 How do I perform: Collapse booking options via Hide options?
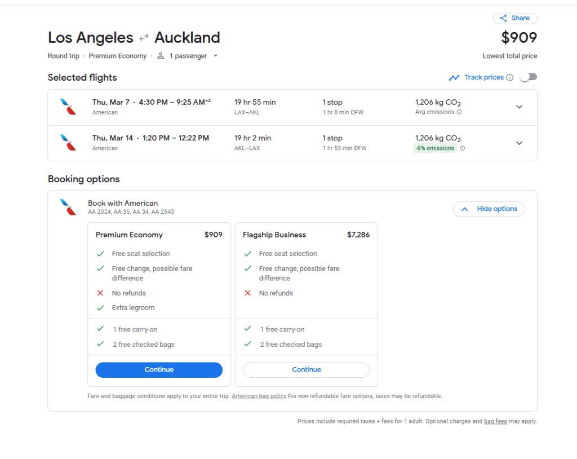[489, 209]
